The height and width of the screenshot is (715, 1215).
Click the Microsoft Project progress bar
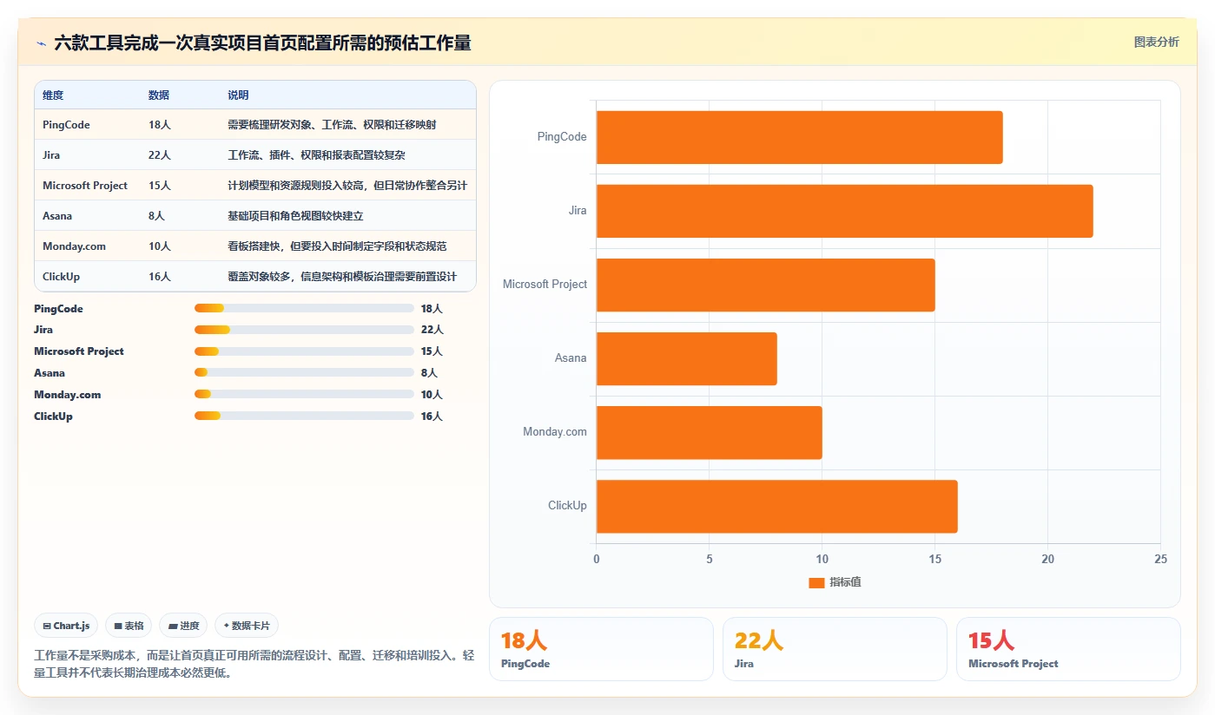pyautogui.click(x=304, y=351)
